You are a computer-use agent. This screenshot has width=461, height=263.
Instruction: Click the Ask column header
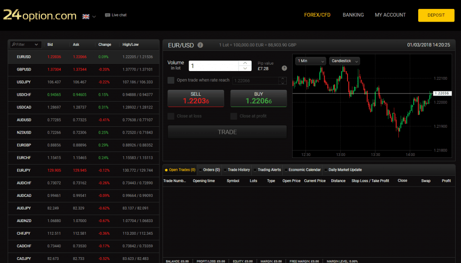tap(76, 45)
